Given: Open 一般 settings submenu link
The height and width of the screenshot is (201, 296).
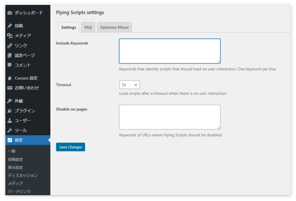Looking at the screenshot, I should (x=12, y=151).
